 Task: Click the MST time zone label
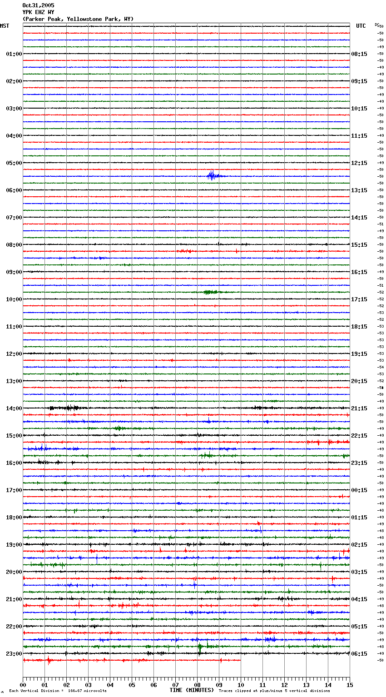(5, 26)
